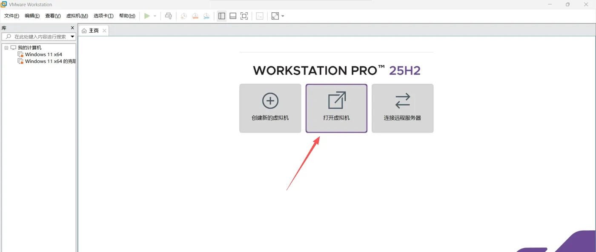Select the Windows 11 x64 的克隆 entry
Viewport: 596px width, 252px height.
(46, 61)
